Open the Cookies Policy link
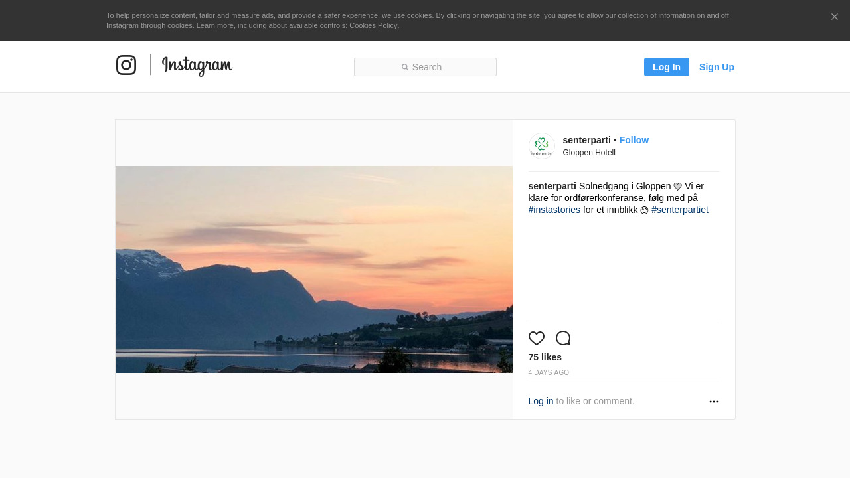 click(373, 25)
